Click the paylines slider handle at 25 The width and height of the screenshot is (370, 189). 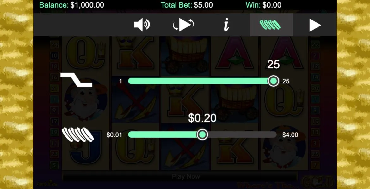[x=274, y=81]
